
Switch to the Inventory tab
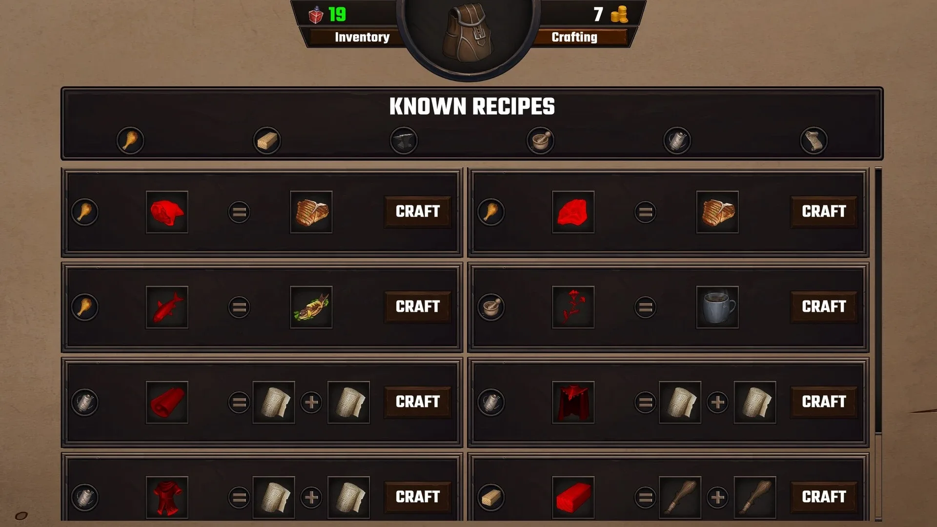pyautogui.click(x=362, y=37)
